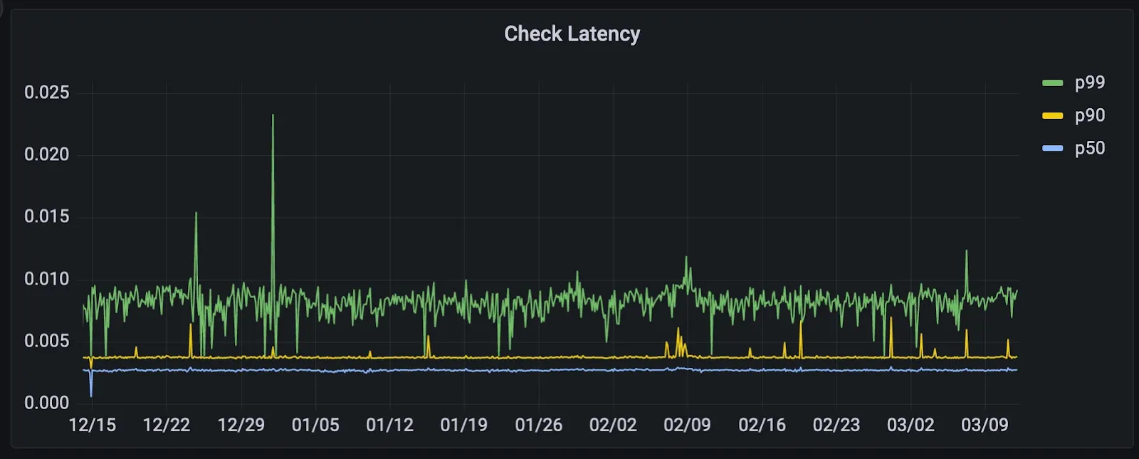Click the 02/09 x-axis date label
Screen dimensions: 1139x459
[x=687, y=425]
